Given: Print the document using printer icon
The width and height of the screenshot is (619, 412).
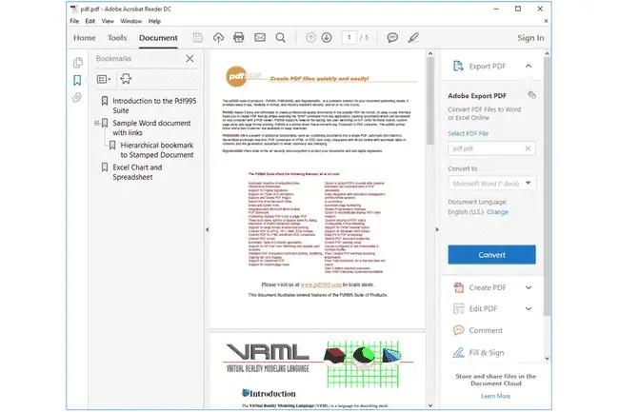Looking at the screenshot, I should pyautogui.click(x=239, y=37).
